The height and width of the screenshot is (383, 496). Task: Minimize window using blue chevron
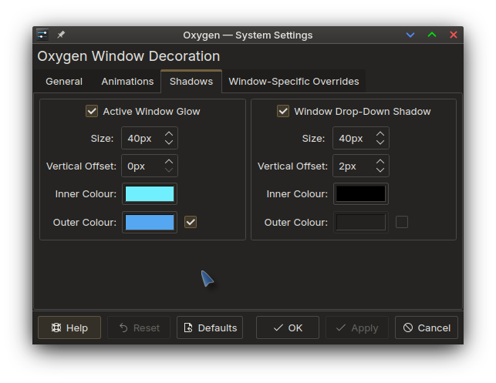click(x=410, y=35)
